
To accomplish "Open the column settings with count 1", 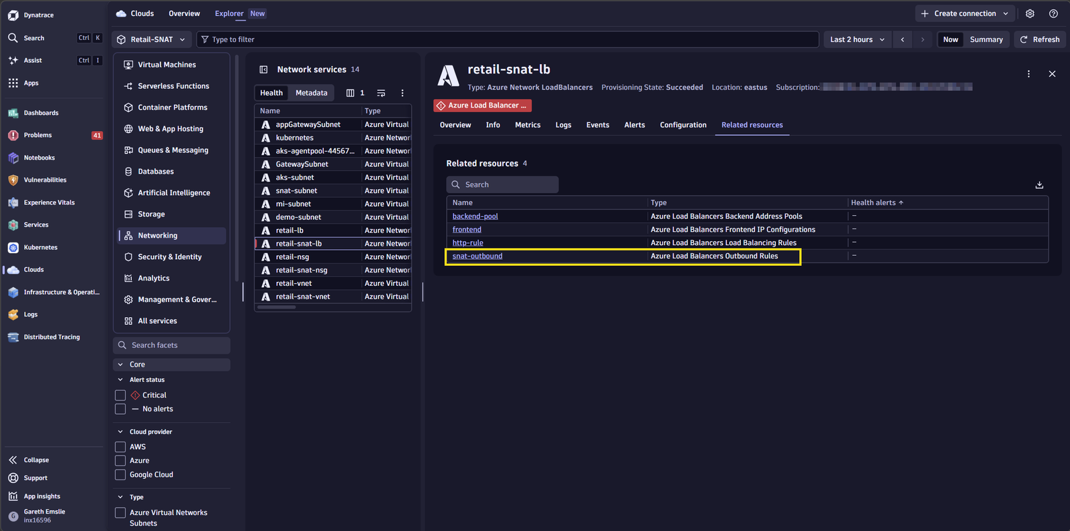I will coord(355,93).
